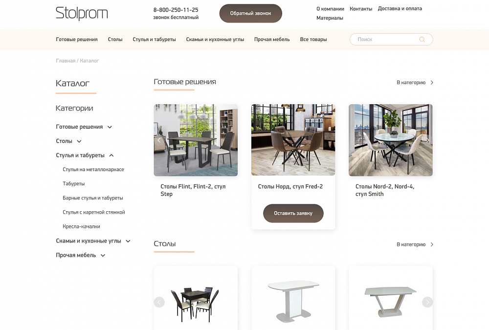
Task: Click the Stolprom logo
Action: [82, 13]
